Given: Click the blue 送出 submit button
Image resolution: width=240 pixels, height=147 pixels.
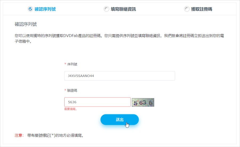Looking at the screenshot, I should click(119, 119).
